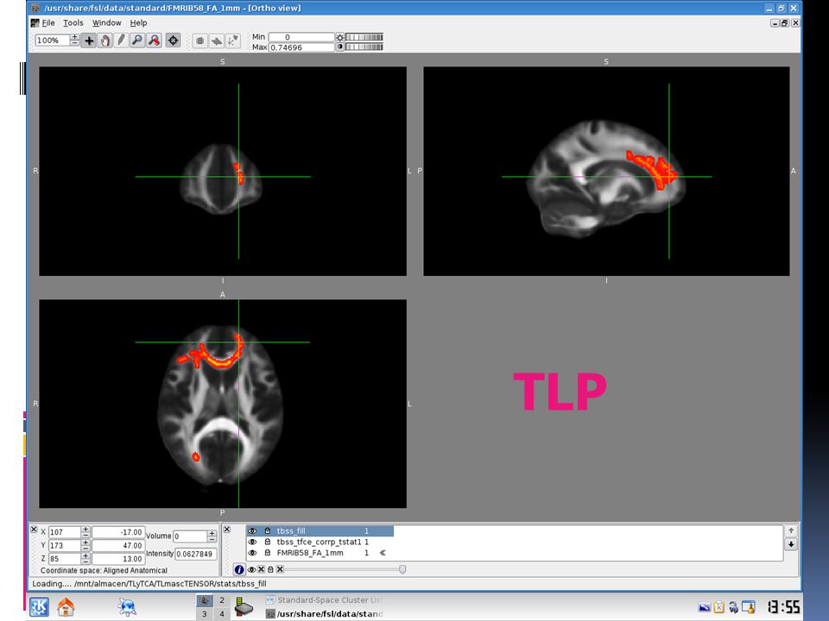Click the Min intensity field
The image size is (829, 621).
[301, 37]
